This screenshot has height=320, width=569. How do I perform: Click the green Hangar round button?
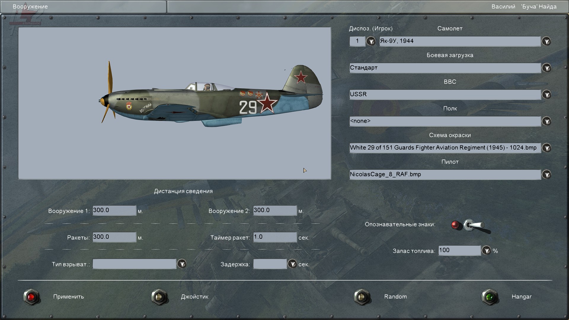pyautogui.click(x=490, y=297)
